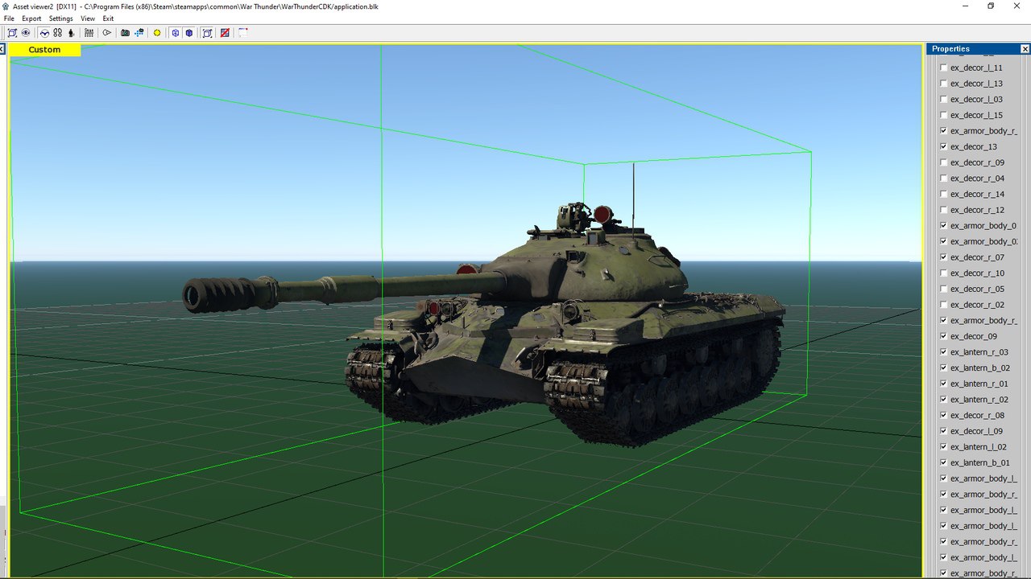Enable the ex_decor_r_05 checkbox

point(944,289)
